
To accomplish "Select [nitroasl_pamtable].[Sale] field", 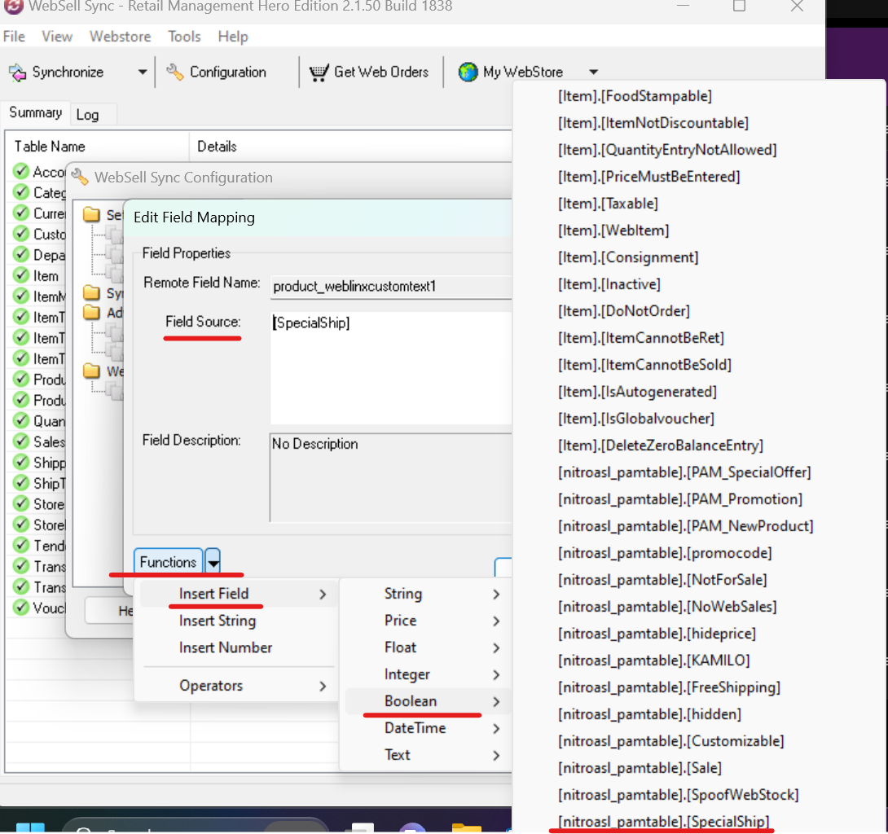I will tap(640, 768).
